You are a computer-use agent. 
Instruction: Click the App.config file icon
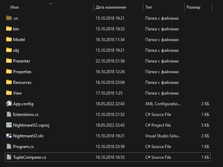click(9, 104)
